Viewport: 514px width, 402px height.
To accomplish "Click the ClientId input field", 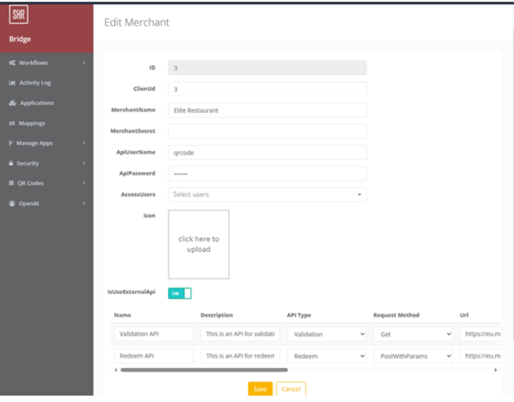I will (267, 89).
